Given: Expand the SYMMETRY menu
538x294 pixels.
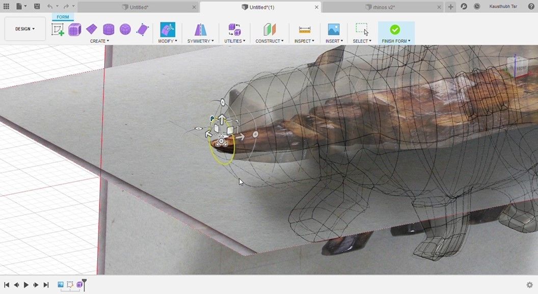Looking at the screenshot, I should click(200, 41).
